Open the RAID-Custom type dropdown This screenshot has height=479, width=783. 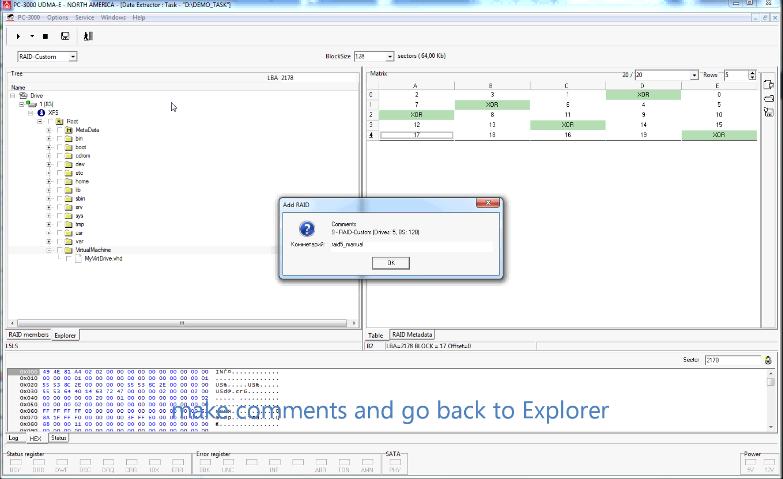pyautogui.click(x=72, y=56)
